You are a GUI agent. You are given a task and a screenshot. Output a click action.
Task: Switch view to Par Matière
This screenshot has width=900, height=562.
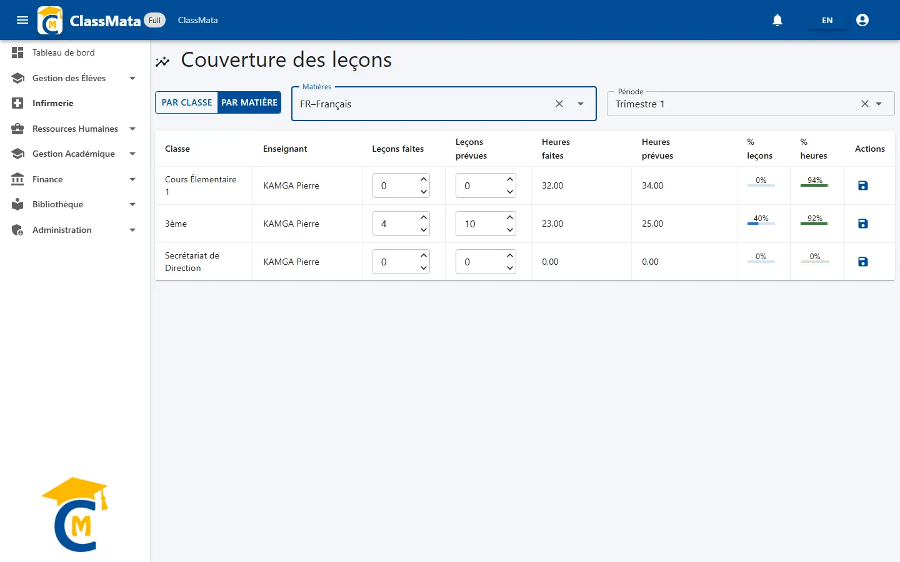tap(249, 102)
